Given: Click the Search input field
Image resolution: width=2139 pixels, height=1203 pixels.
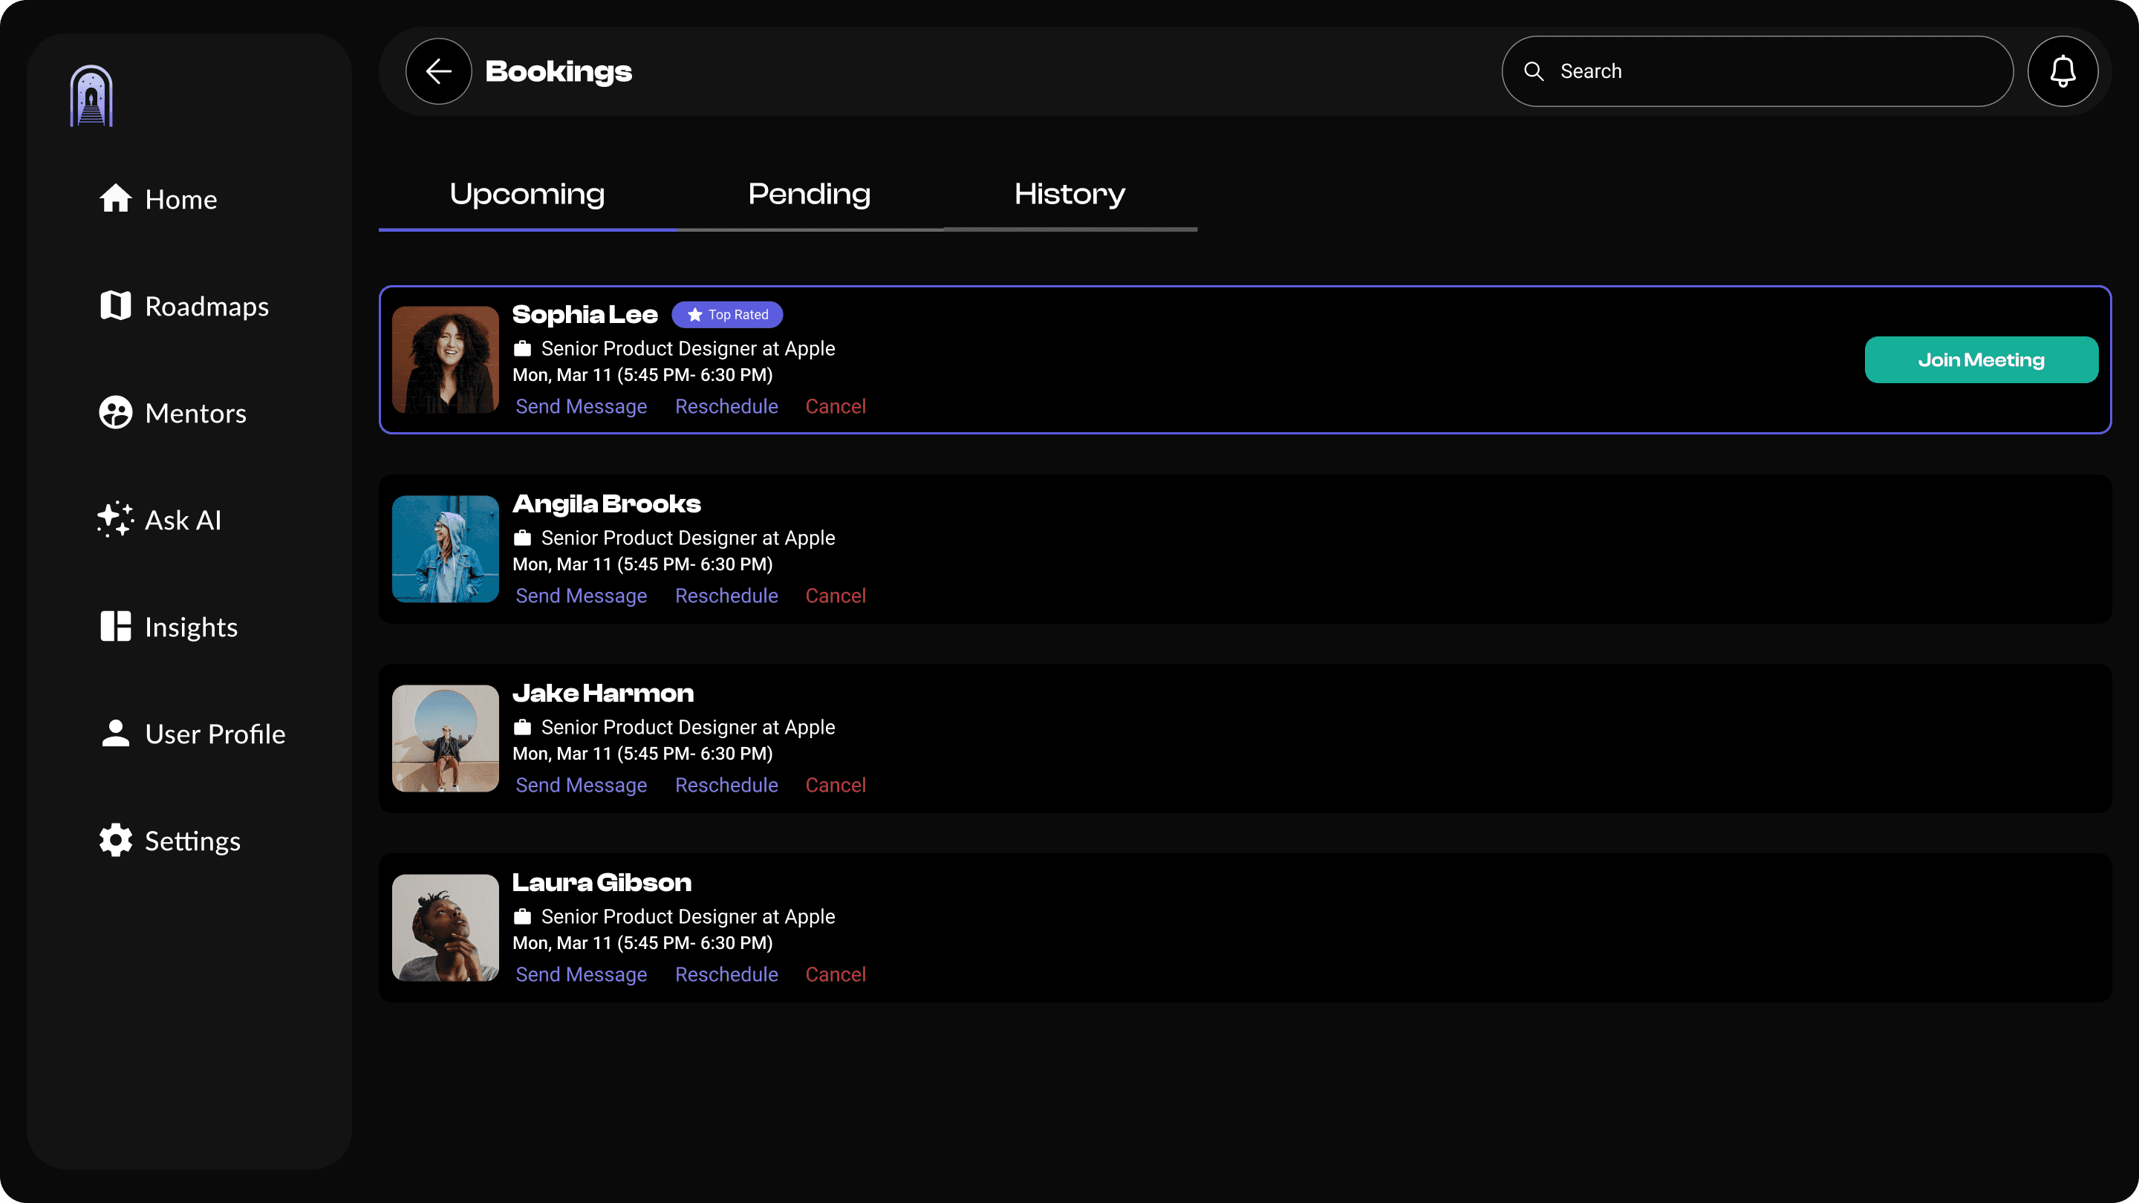Looking at the screenshot, I should pos(1768,71).
